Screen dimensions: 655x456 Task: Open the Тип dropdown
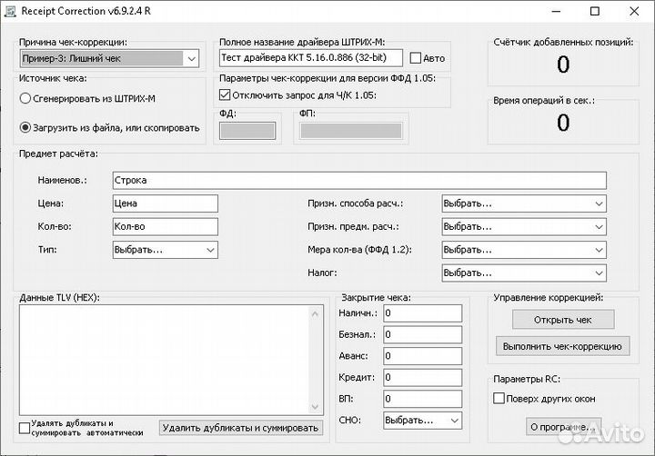(165, 250)
